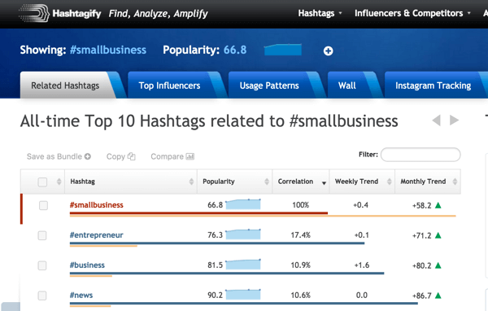488x311 pixels.
Task: Toggle the select-all checkbox in header
Action: tap(42, 182)
